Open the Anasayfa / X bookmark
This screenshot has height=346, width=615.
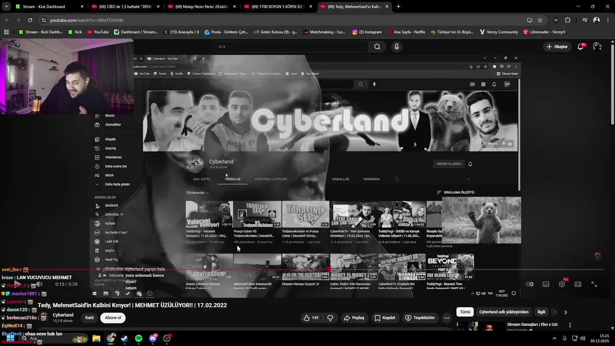181,32
